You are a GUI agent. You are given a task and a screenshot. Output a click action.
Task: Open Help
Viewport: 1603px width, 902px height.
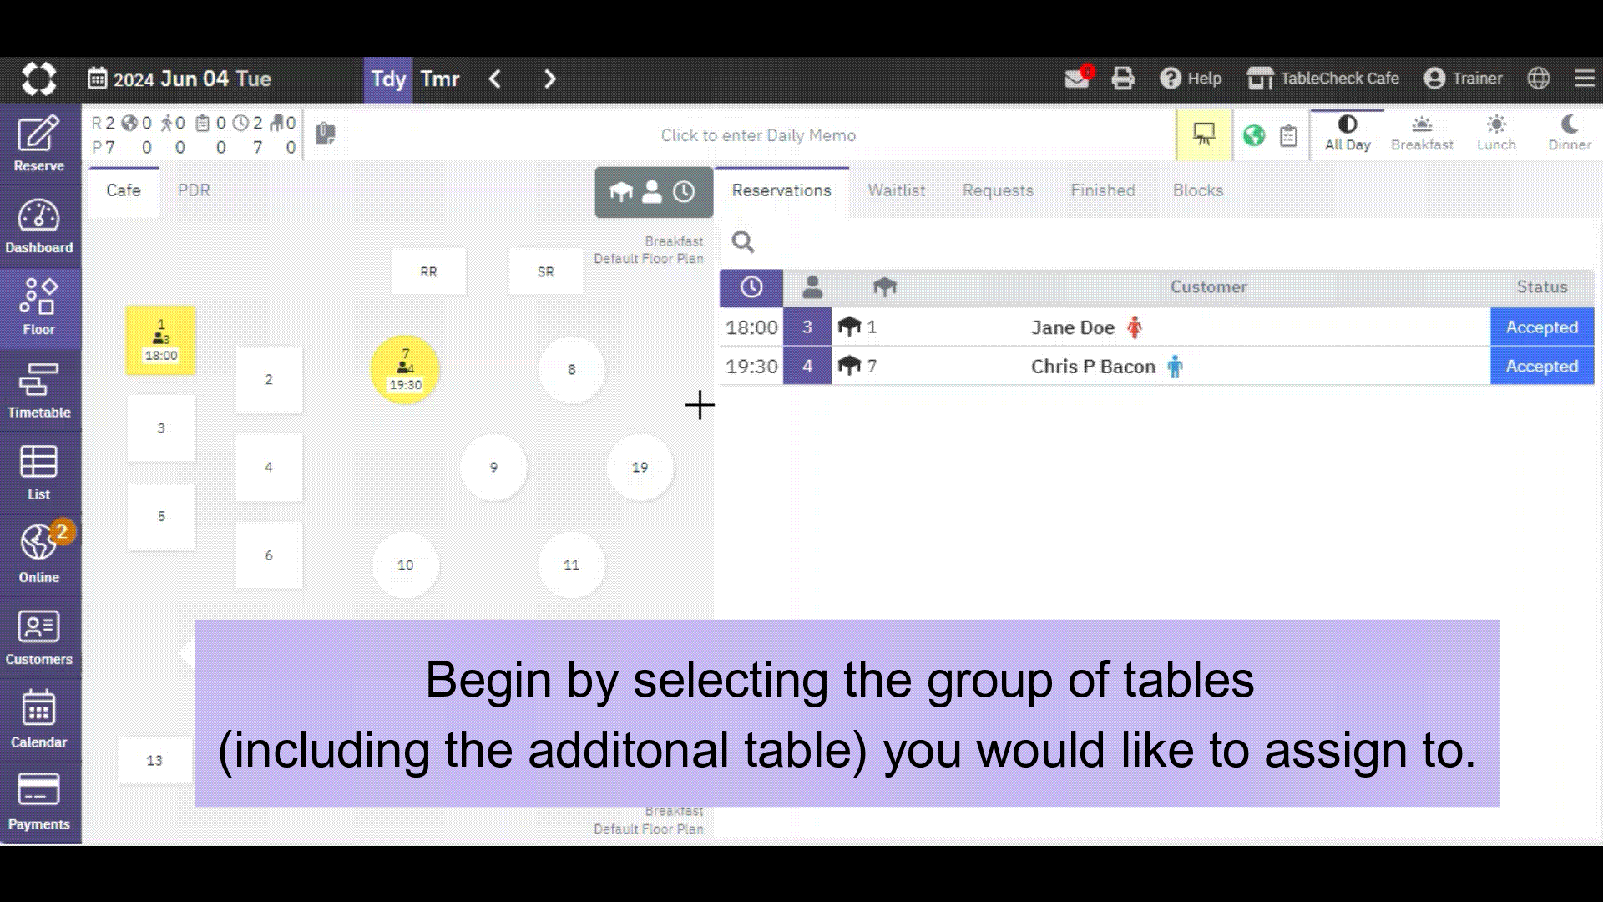1191,79
